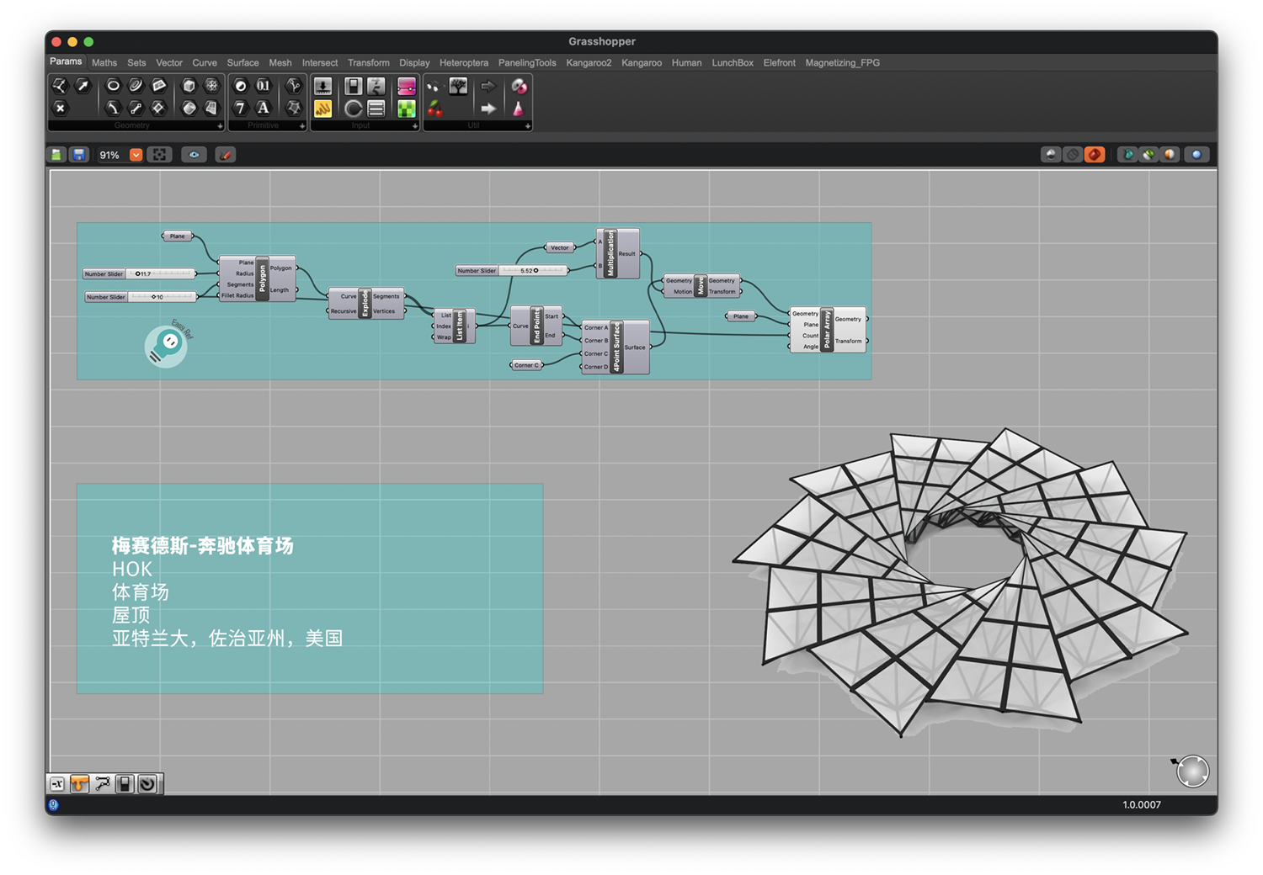Click the Text parameter 'A' icon

(264, 108)
